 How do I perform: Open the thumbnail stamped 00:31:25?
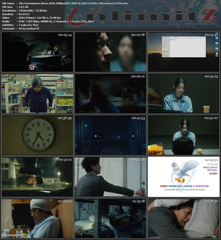pos(184,94)
